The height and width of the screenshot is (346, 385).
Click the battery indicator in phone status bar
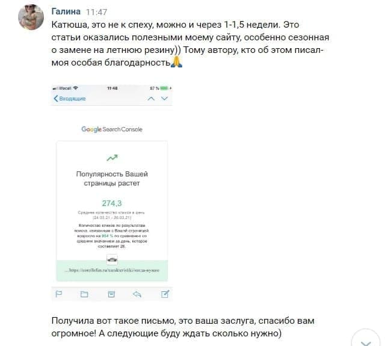click(x=164, y=88)
